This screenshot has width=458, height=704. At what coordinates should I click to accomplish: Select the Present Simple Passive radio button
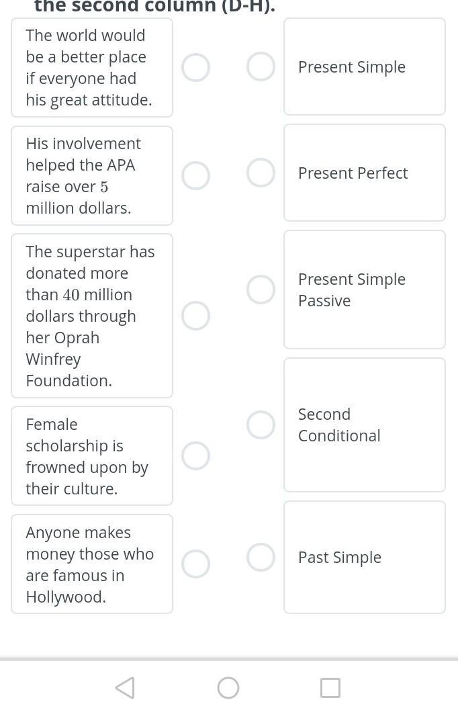tap(261, 289)
